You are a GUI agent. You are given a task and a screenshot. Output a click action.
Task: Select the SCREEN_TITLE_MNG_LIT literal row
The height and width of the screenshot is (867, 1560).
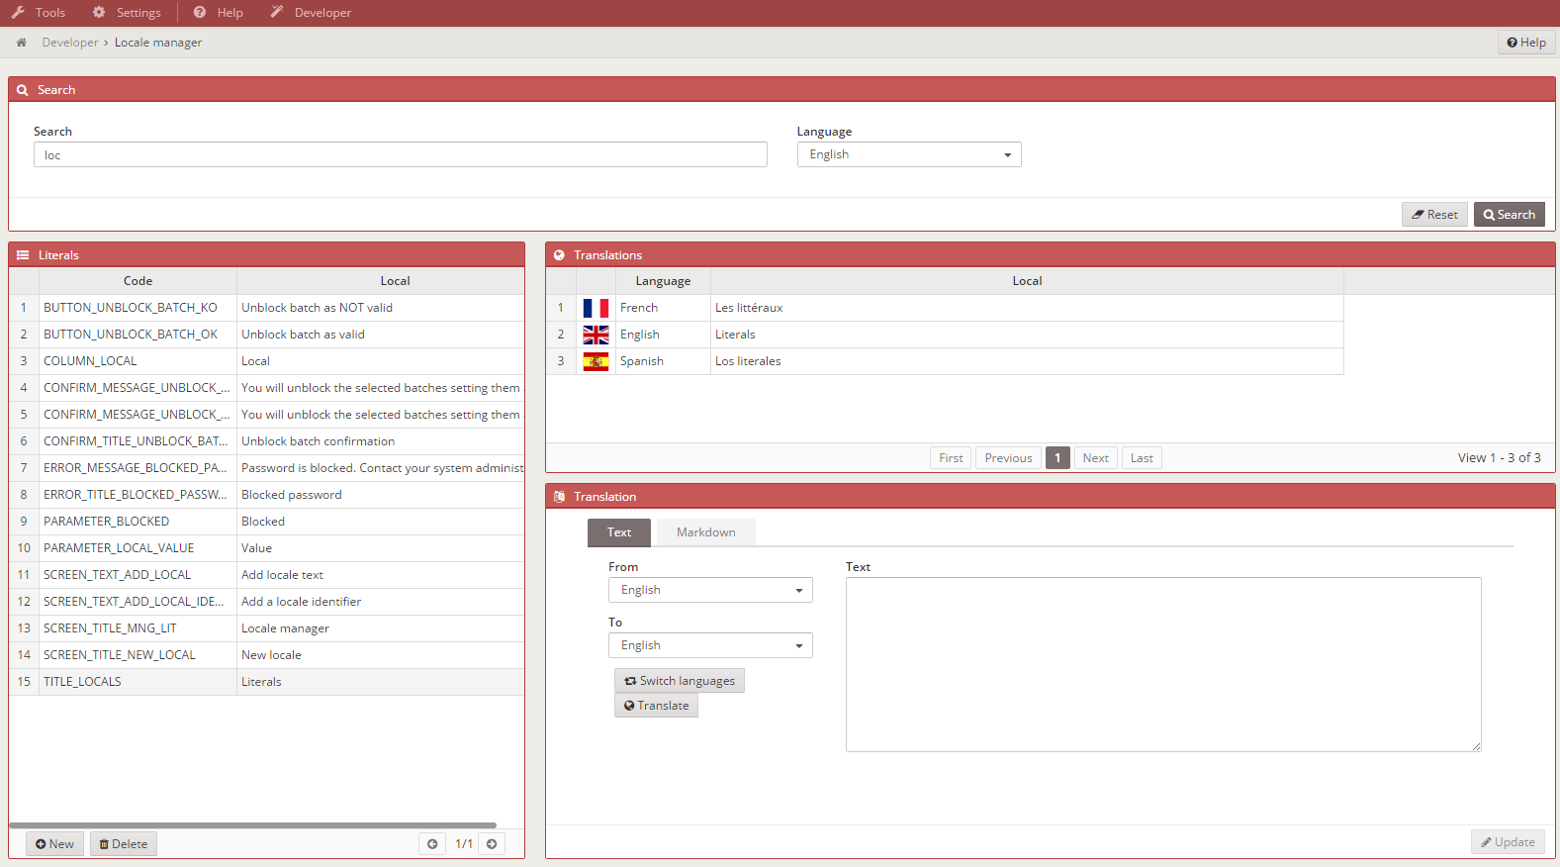click(x=266, y=628)
